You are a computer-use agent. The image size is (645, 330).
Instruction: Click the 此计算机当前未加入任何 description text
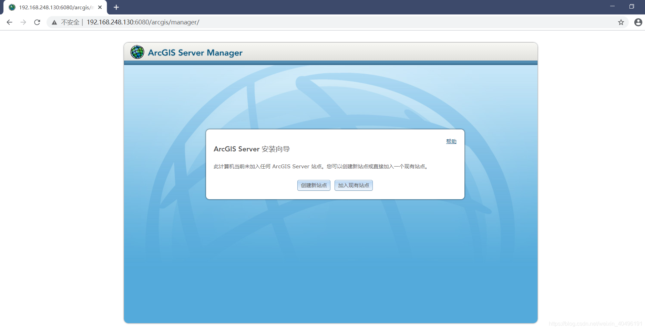coord(321,167)
